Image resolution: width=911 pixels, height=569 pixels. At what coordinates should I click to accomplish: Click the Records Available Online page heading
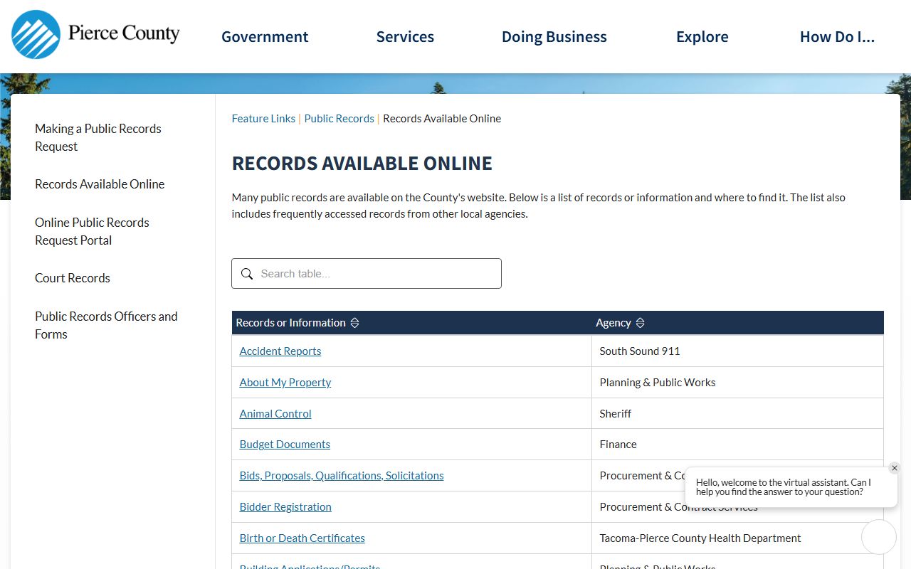362,164
